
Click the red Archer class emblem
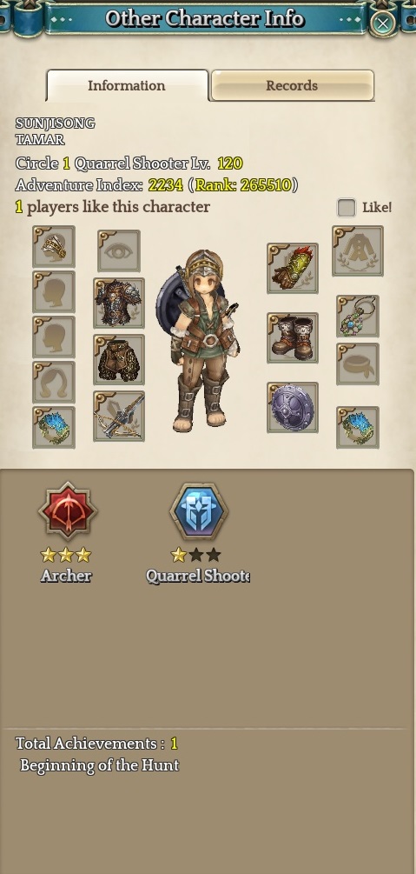point(68,511)
